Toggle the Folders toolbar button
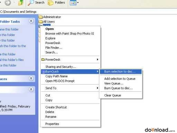Image resolution: width=177 pixels, height=133 pixels. tap(56, 3)
